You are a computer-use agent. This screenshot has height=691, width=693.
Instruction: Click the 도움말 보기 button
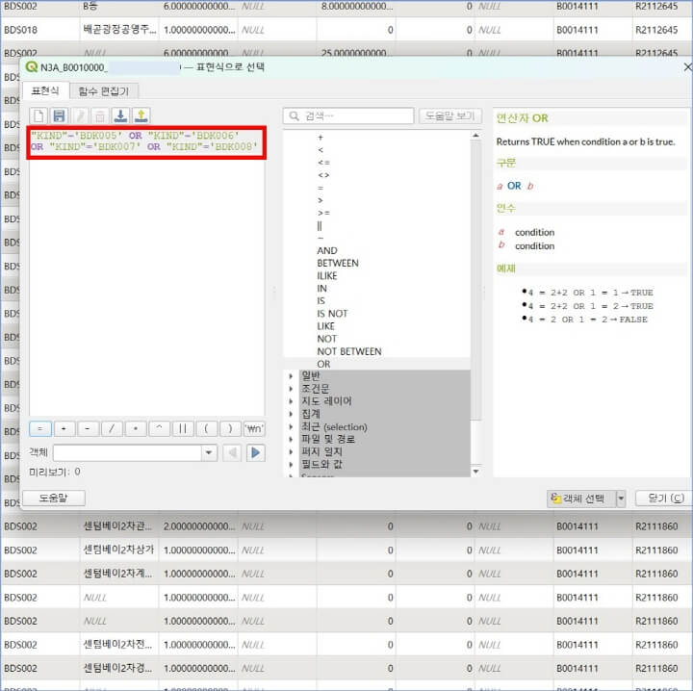click(449, 115)
